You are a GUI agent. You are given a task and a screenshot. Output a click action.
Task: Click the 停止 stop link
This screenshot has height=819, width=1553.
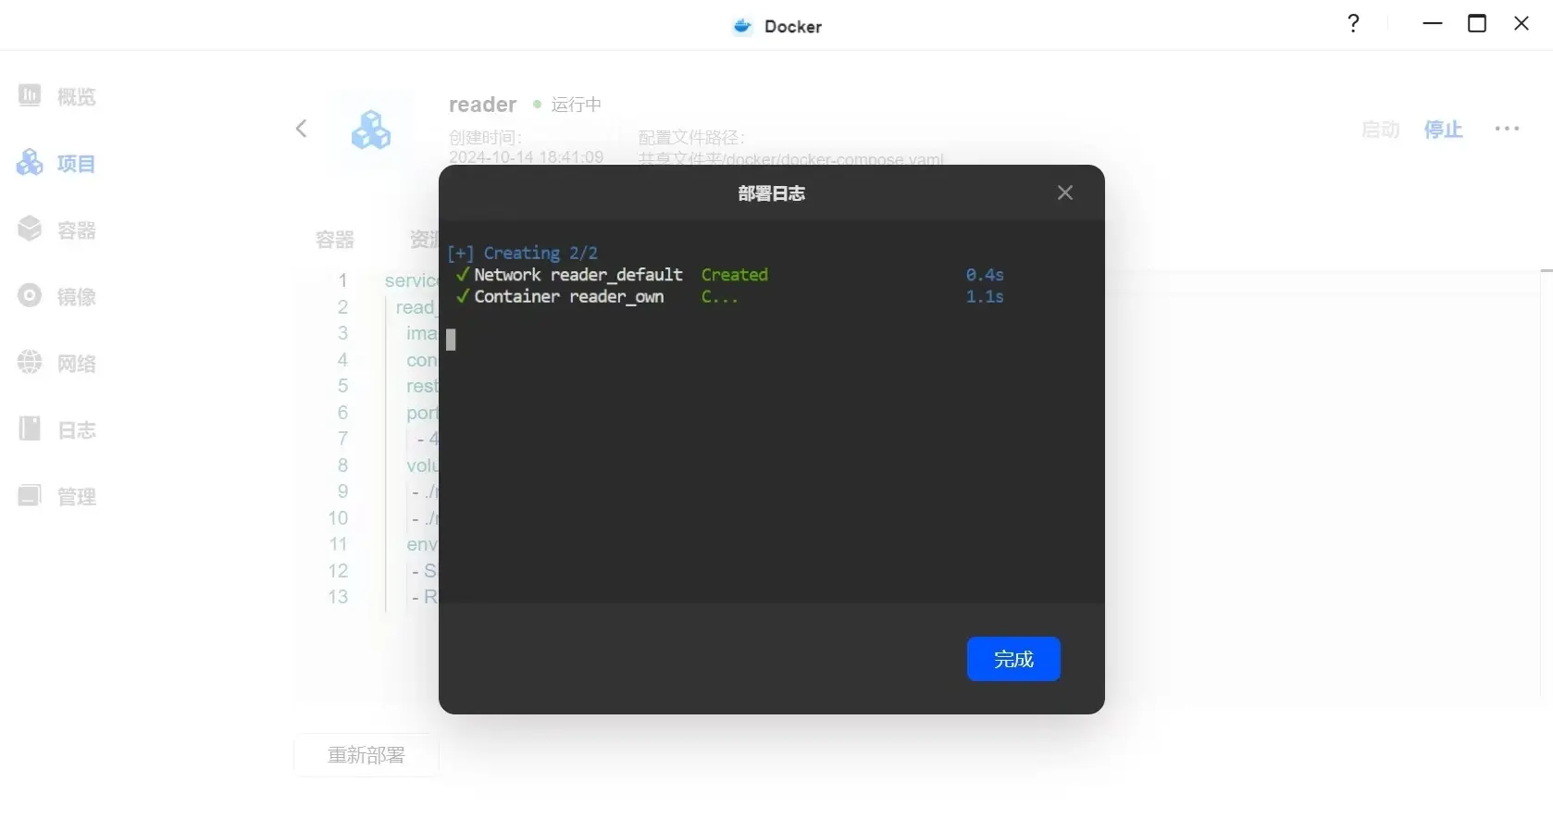click(x=1443, y=130)
